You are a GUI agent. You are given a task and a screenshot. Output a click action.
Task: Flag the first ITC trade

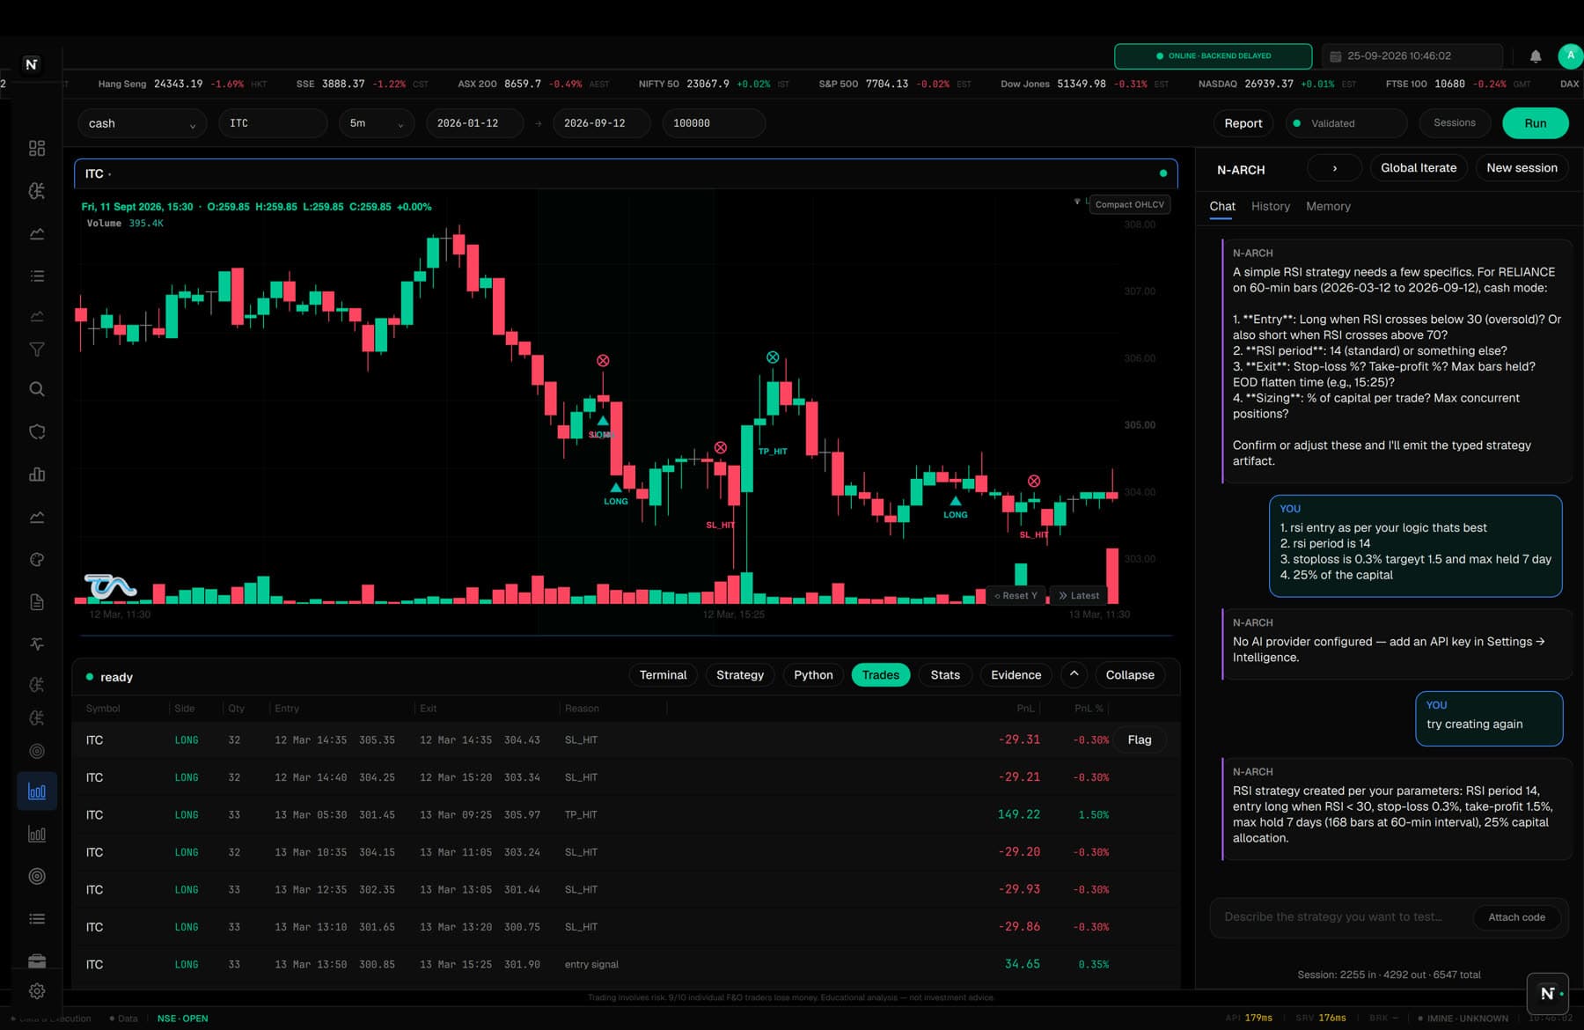(1140, 740)
